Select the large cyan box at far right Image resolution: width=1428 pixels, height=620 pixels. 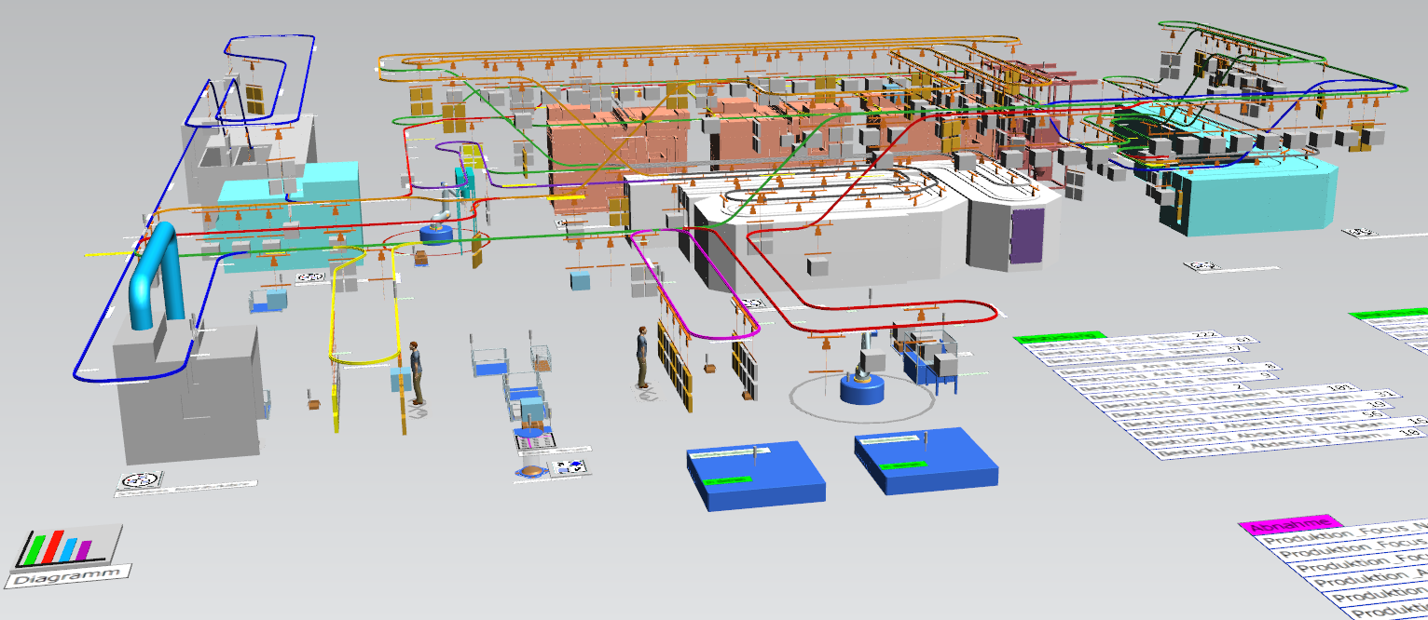click(x=1249, y=194)
